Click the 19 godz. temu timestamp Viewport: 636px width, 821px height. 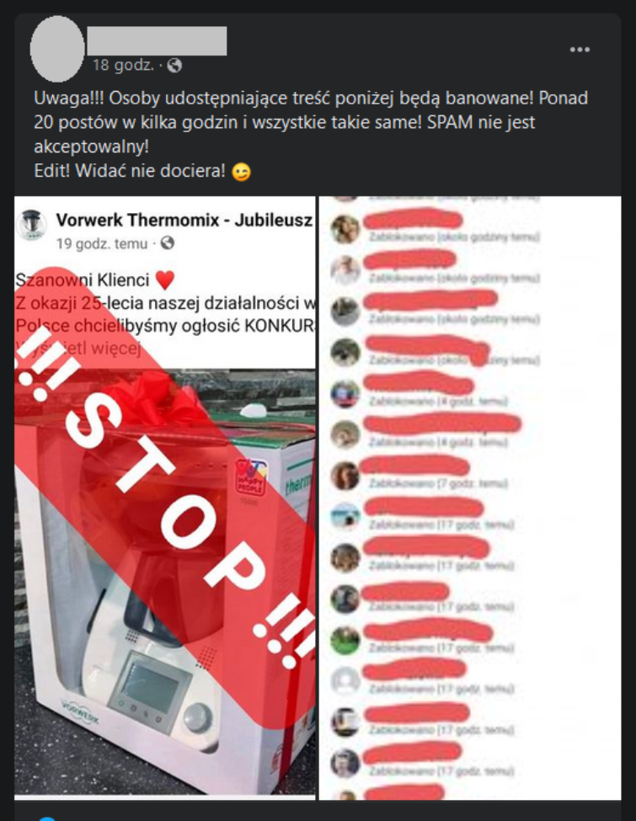click(102, 243)
